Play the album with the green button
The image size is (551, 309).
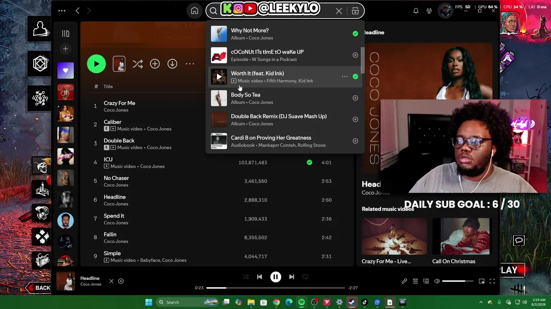point(96,64)
